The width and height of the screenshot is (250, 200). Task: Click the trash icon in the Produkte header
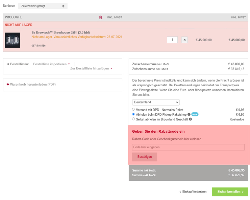pos(100,17)
